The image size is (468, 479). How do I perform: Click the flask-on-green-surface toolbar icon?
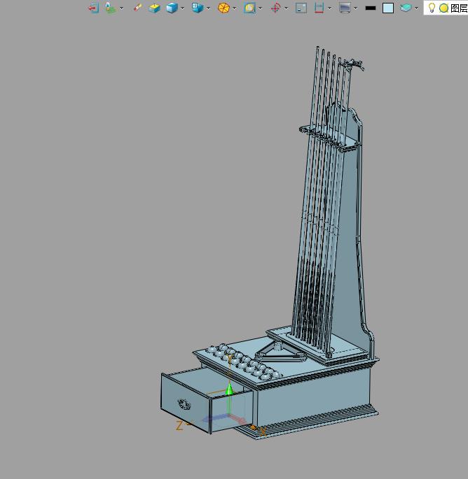coord(110,8)
